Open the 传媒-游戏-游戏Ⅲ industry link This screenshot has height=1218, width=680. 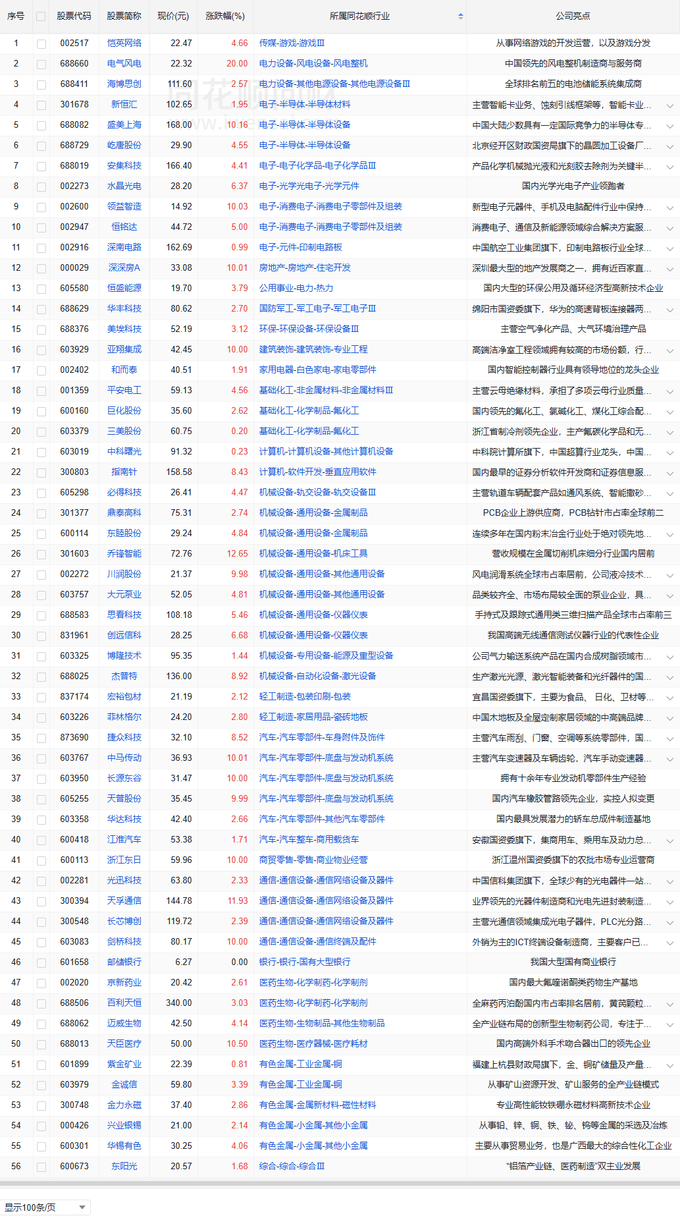click(x=292, y=43)
